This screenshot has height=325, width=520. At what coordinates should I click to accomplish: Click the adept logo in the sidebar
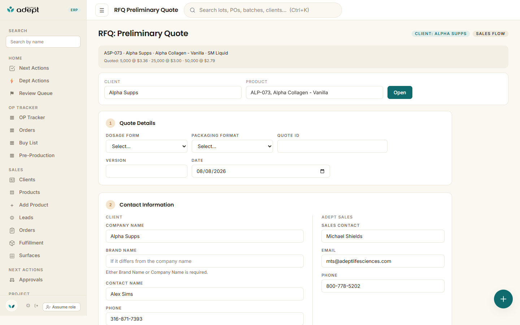[x=23, y=10]
